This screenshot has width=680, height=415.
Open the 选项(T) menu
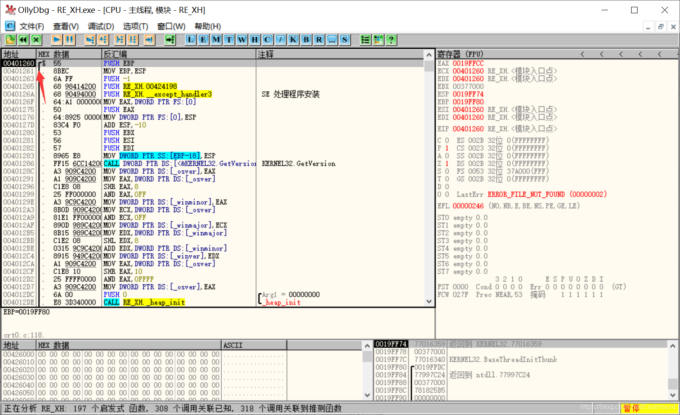[135, 27]
